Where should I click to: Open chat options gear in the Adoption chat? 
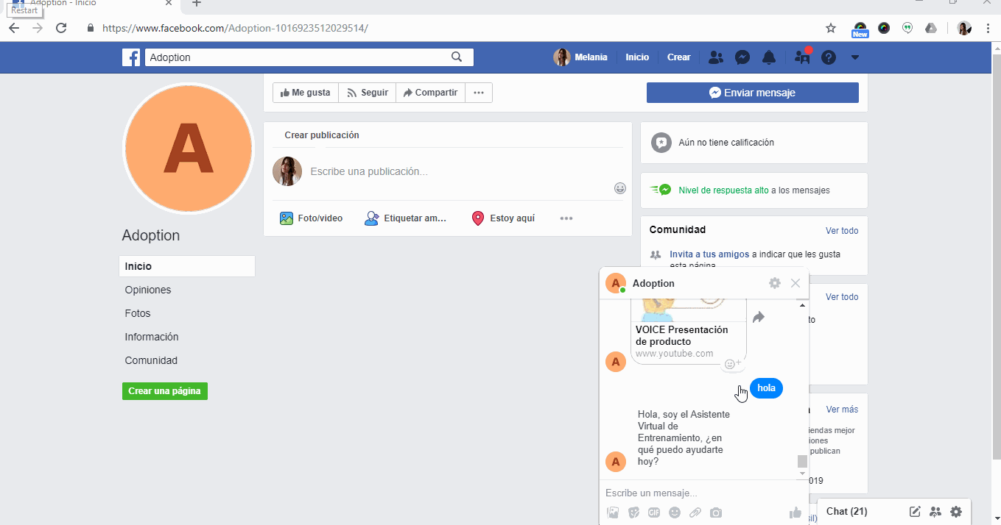pyautogui.click(x=774, y=283)
